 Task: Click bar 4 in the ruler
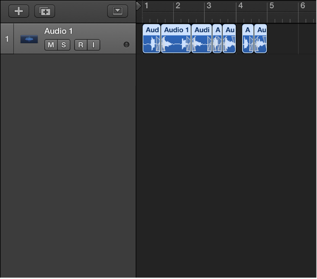[x=240, y=6]
